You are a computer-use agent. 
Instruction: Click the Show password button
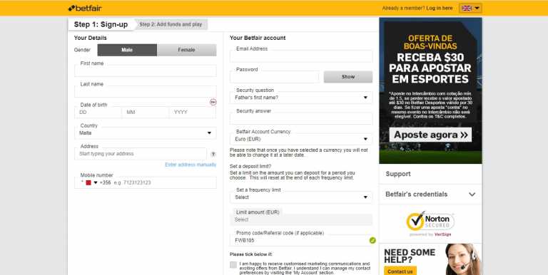tap(348, 77)
